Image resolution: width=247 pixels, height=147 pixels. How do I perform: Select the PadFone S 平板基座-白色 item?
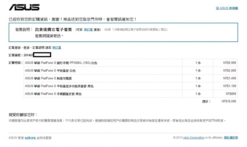(50, 71)
